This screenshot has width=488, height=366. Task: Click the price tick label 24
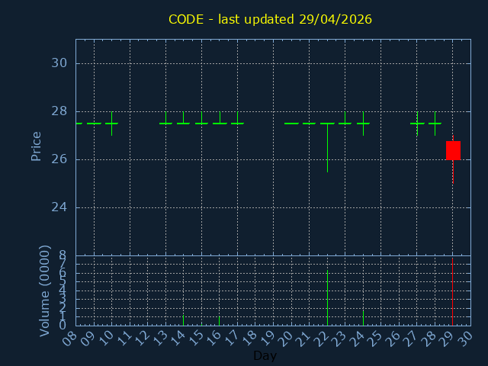pyautogui.click(x=59, y=207)
